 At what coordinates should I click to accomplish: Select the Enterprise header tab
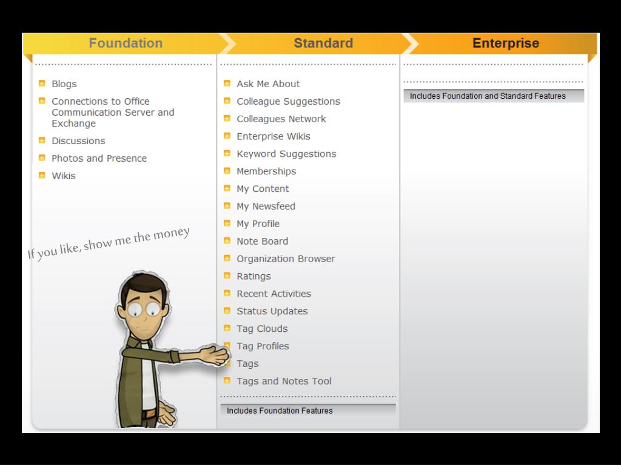506,43
